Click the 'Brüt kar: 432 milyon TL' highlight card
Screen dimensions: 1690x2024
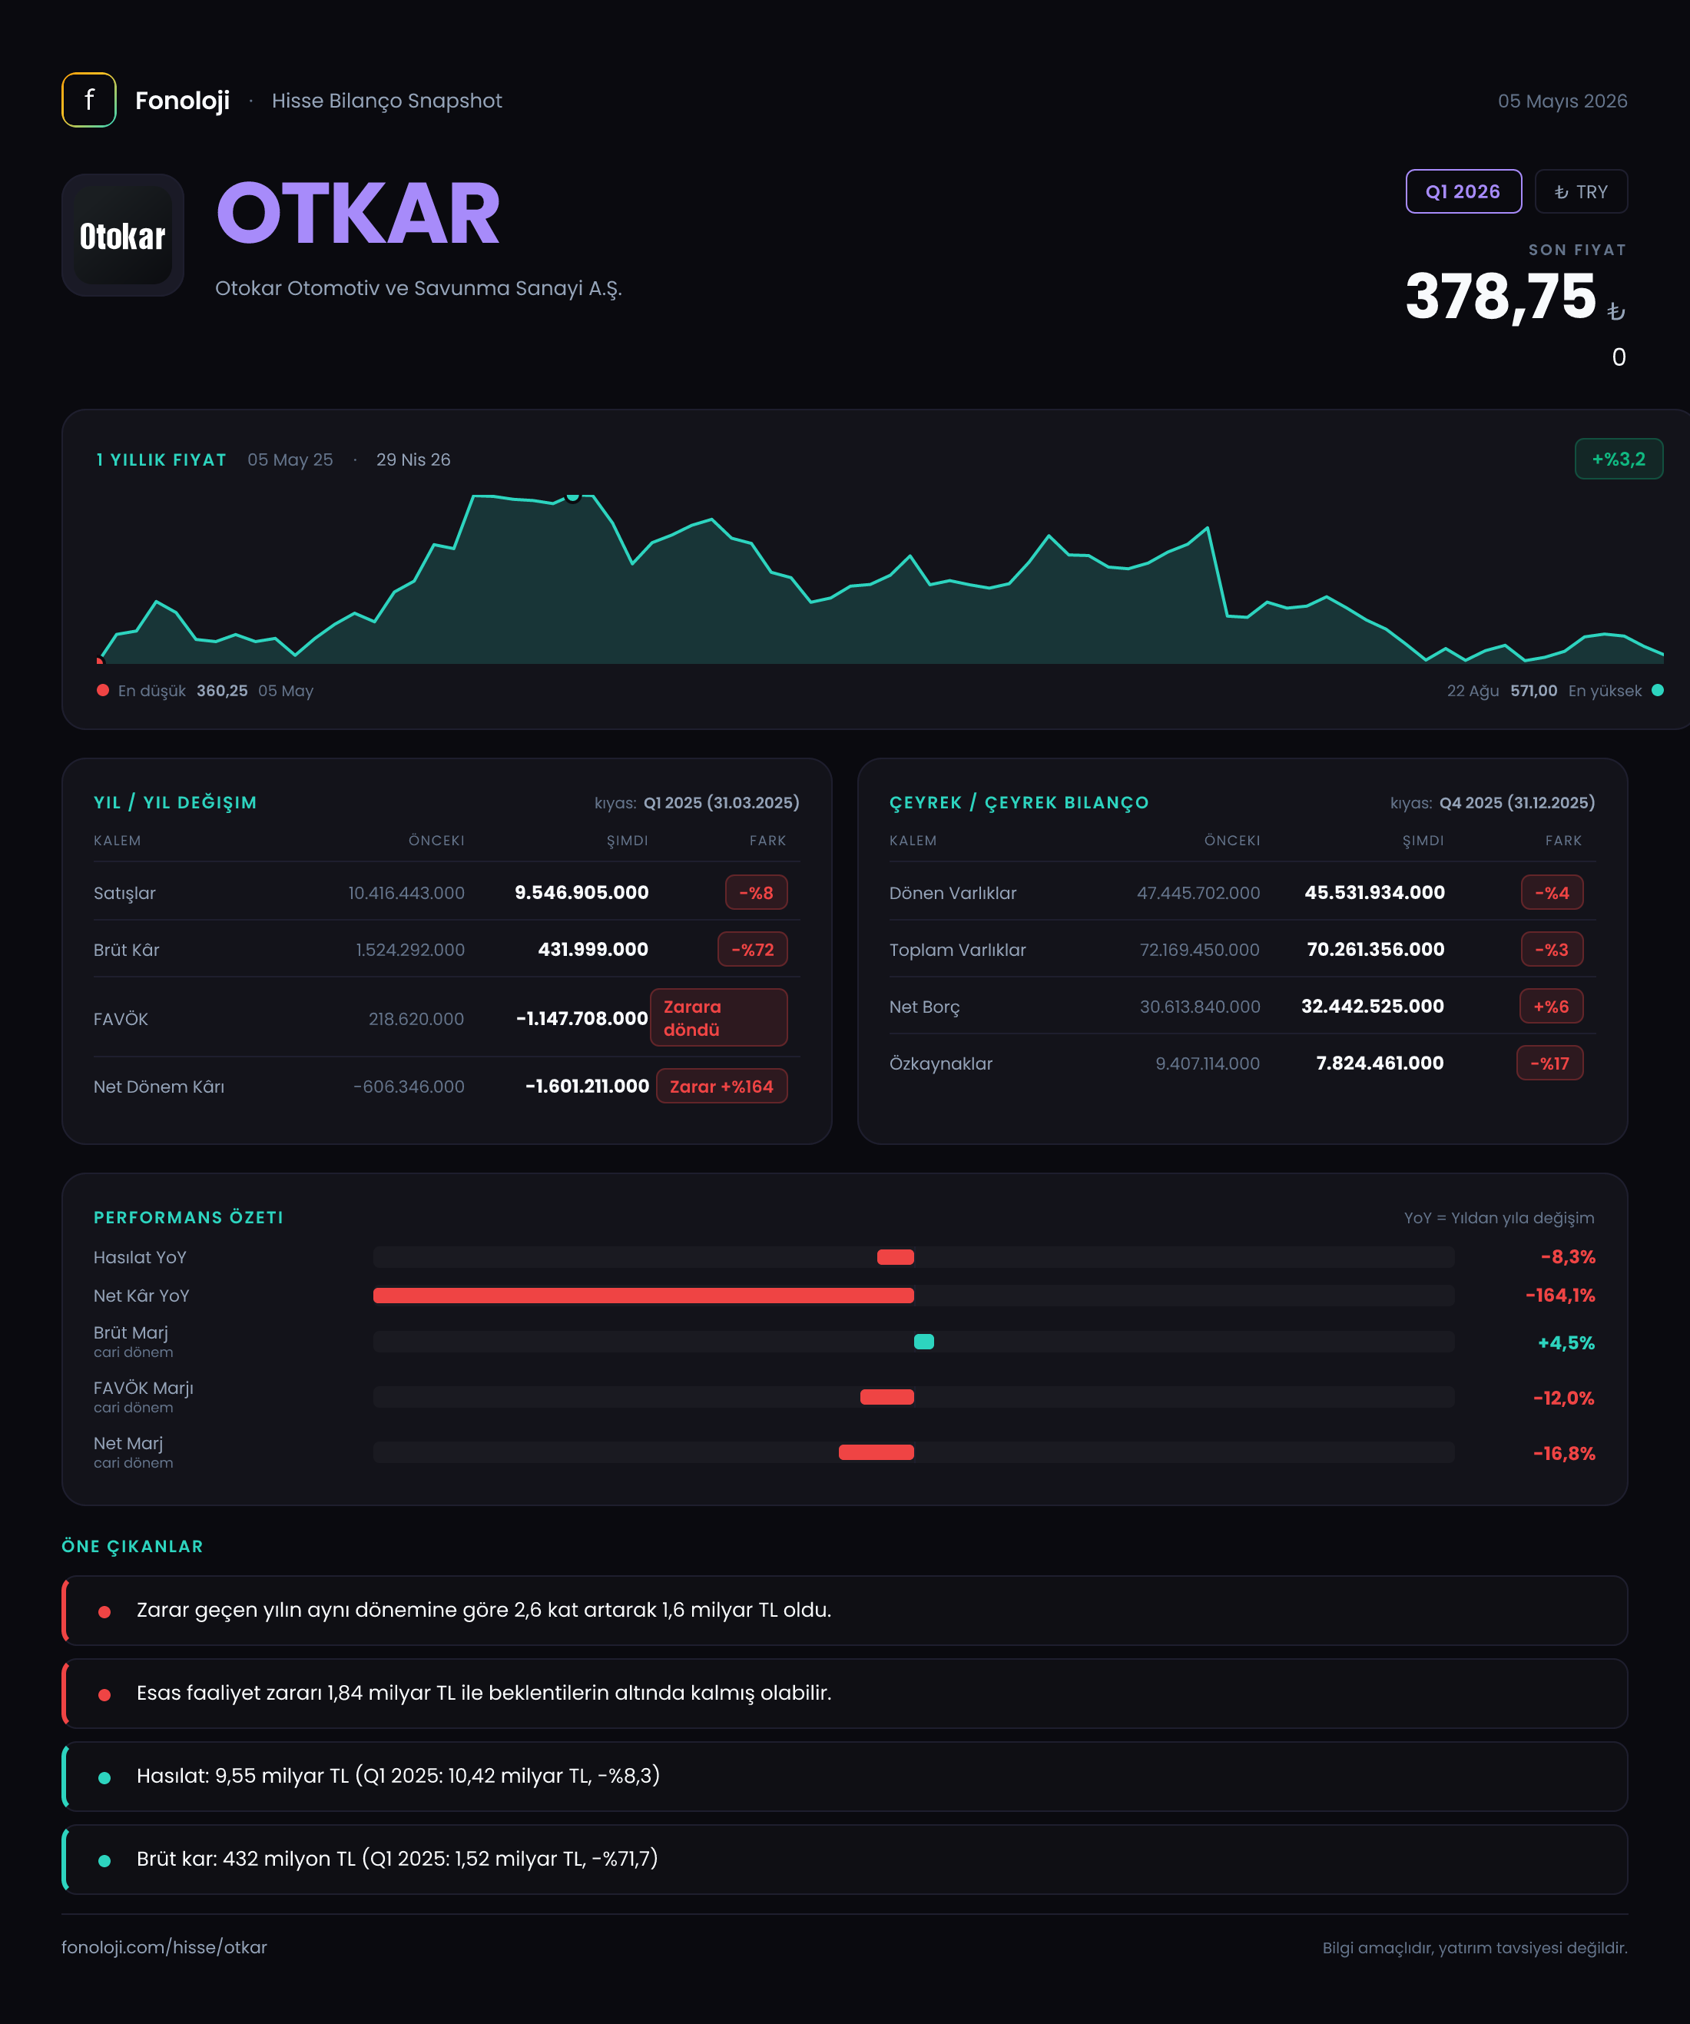coord(845,1860)
